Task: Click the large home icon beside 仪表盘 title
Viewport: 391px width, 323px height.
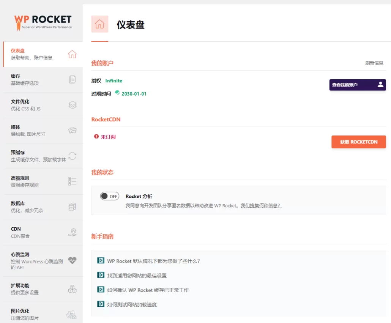Action: point(100,24)
